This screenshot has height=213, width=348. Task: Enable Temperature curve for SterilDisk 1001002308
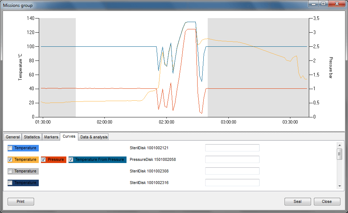coord(10,171)
